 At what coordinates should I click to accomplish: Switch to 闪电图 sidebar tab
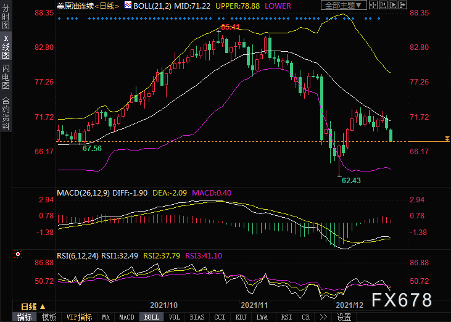[6, 76]
